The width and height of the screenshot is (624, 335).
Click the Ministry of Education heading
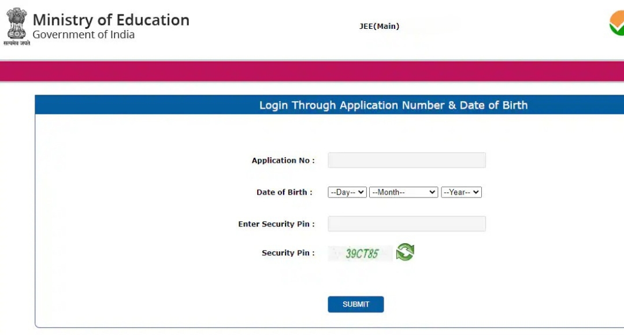click(111, 20)
